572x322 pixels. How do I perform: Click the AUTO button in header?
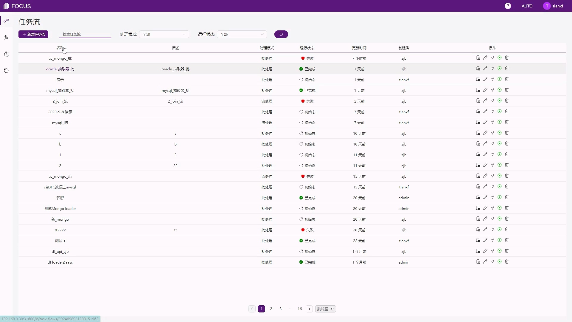pyautogui.click(x=527, y=6)
